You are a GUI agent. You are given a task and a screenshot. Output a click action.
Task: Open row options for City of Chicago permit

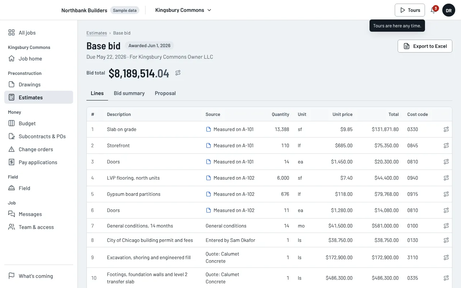446,240
